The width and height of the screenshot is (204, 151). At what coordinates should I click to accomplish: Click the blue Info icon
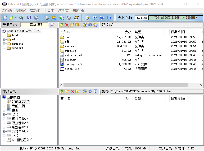coord(94,18)
